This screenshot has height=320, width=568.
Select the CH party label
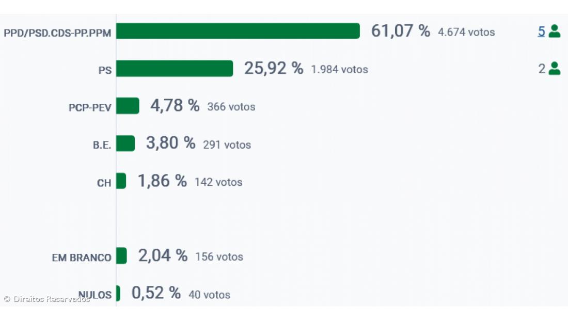coord(104,183)
